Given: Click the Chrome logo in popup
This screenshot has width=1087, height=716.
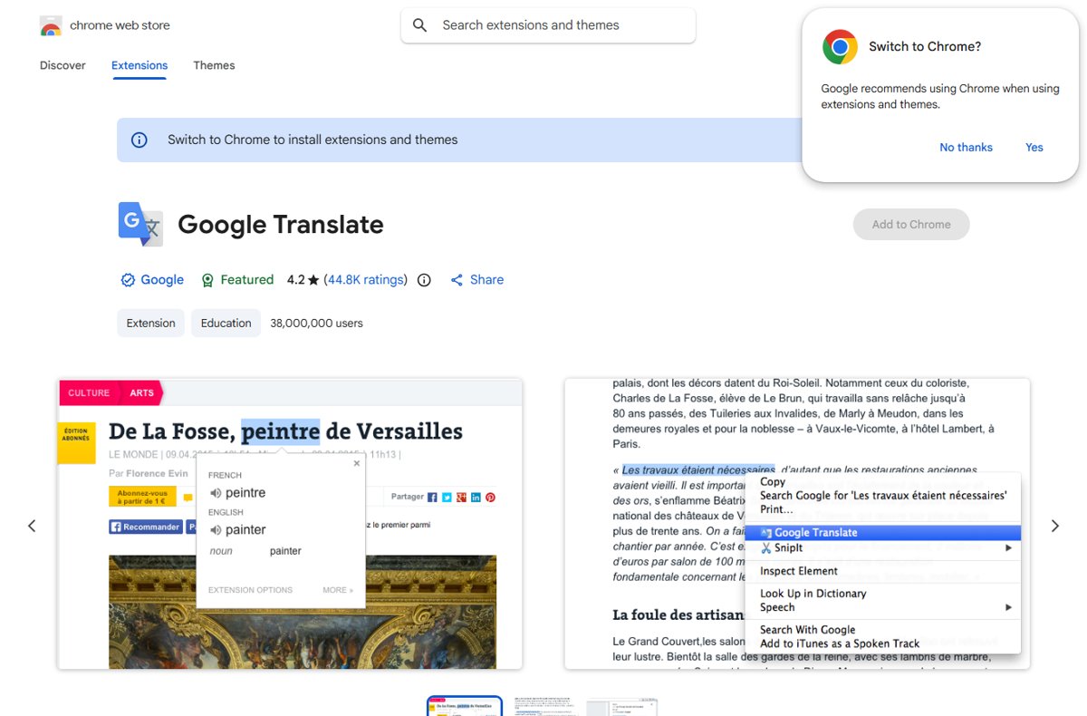Looking at the screenshot, I should (x=840, y=46).
